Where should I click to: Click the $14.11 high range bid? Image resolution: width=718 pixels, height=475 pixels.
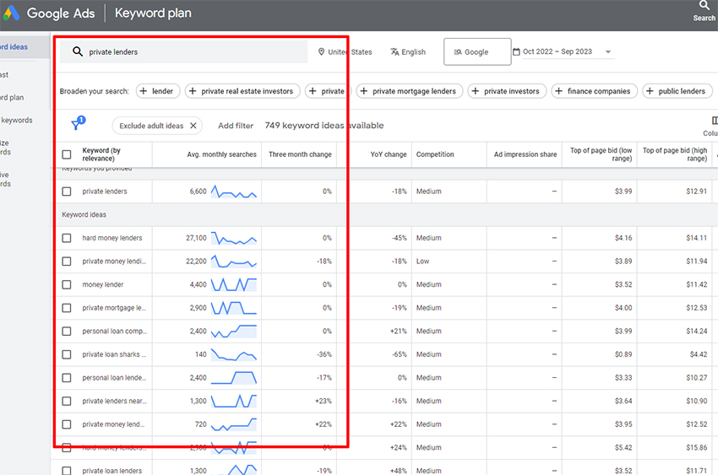point(697,238)
